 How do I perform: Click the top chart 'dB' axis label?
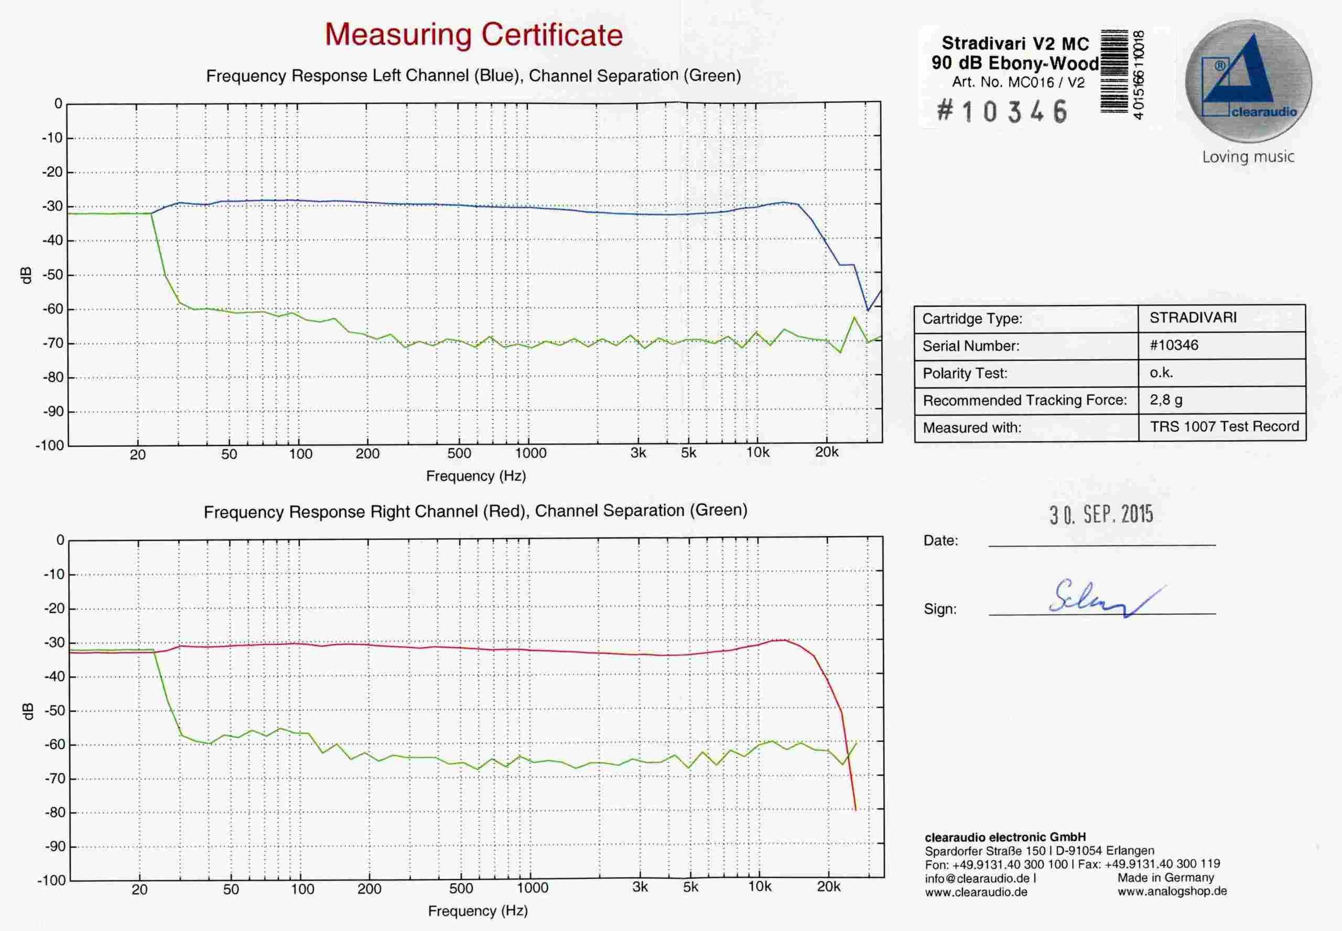coord(26,275)
